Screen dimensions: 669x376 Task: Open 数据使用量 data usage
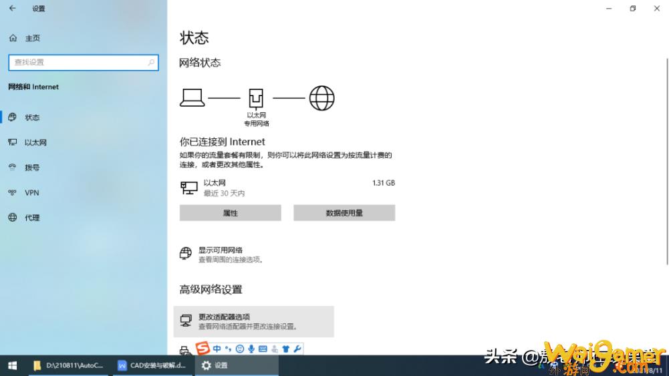(x=344, y=213)
